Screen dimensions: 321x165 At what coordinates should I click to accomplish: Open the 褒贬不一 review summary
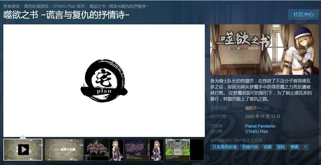[253, 108]
